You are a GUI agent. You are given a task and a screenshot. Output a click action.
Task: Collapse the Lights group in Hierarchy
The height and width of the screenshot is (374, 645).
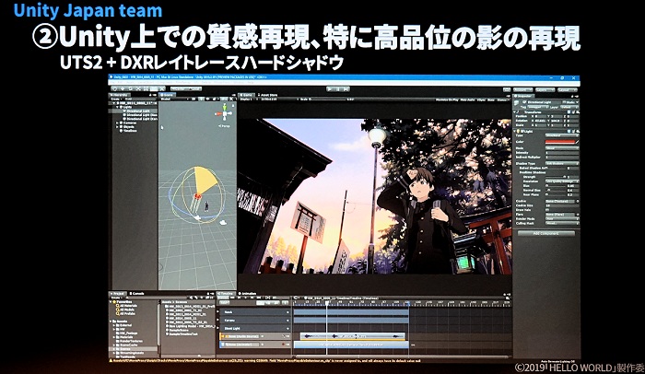coord(117,107)
